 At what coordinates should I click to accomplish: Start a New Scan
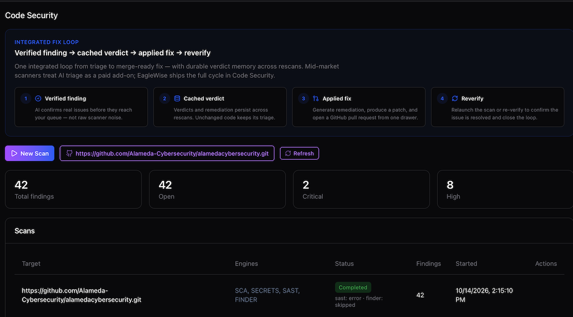point(30,153)
